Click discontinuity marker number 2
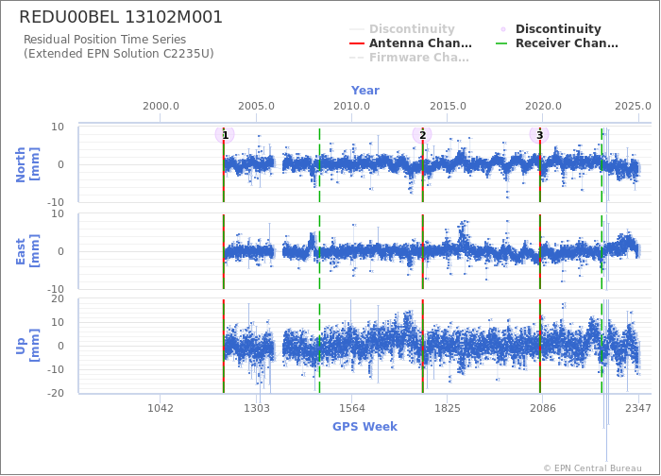Viewport: 661px width, 476px height. 422,135
